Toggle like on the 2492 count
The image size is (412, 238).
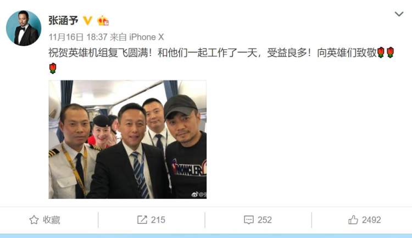coord(371,220)
